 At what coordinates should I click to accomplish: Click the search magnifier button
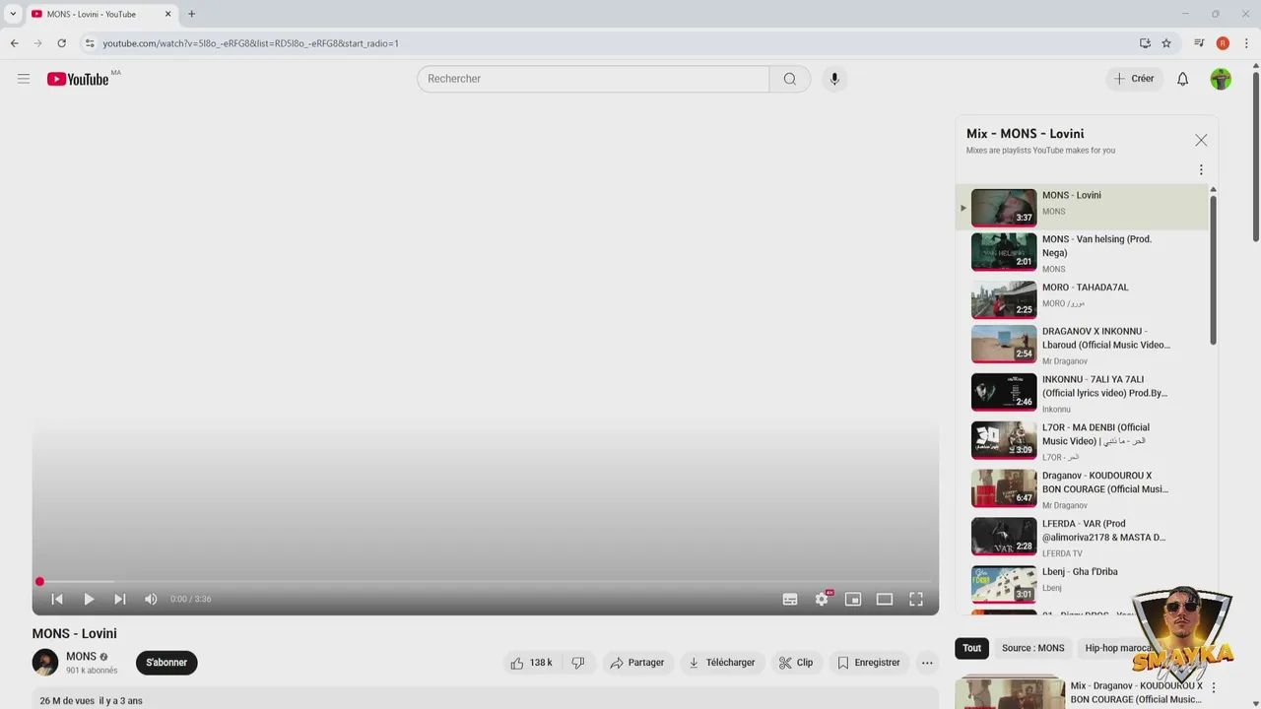(x=790, y=79)
